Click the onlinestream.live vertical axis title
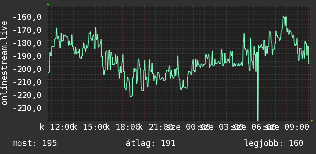This screenshot has width=316, height=154. [x=5, y=63]
